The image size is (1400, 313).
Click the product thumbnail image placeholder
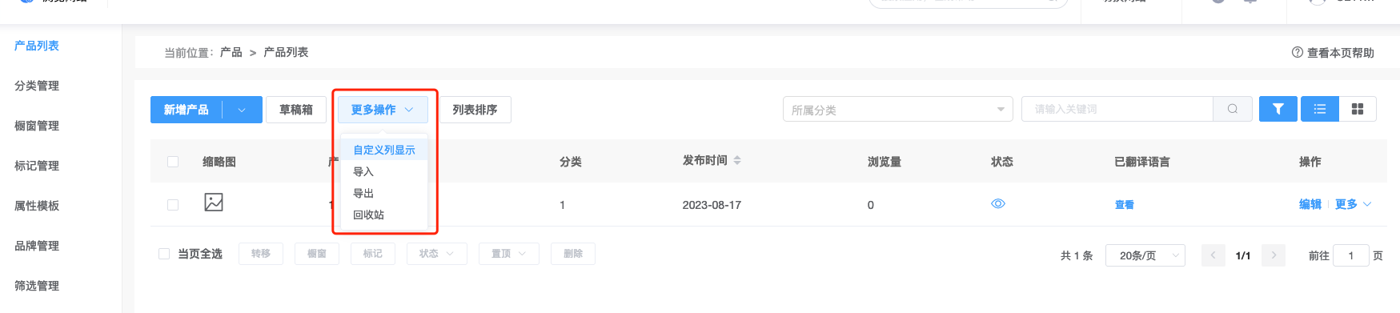(x=214, y=202)
